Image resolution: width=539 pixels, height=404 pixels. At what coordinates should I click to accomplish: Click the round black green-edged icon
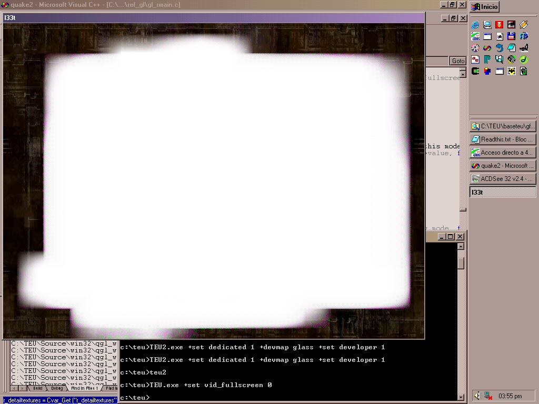511,60
